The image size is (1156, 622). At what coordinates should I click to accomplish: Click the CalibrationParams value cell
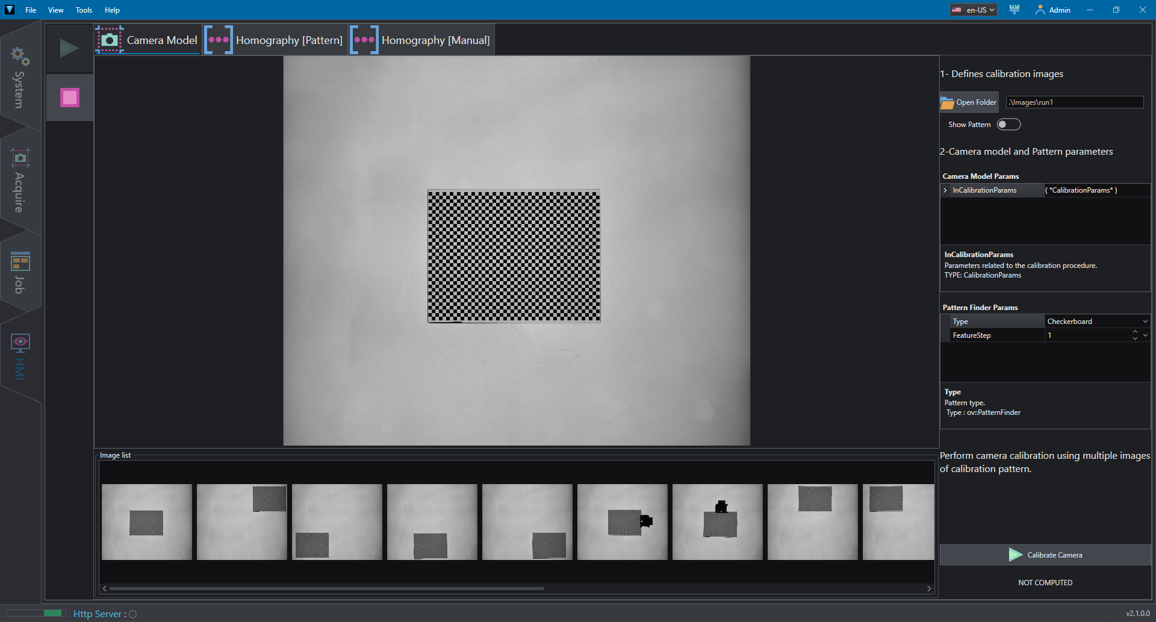(1098, 190)
